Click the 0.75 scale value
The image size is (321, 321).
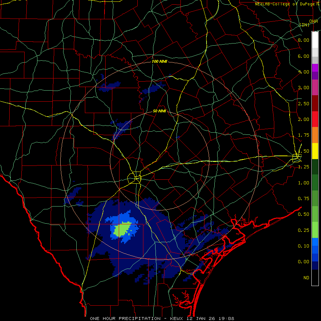(304, 199)
